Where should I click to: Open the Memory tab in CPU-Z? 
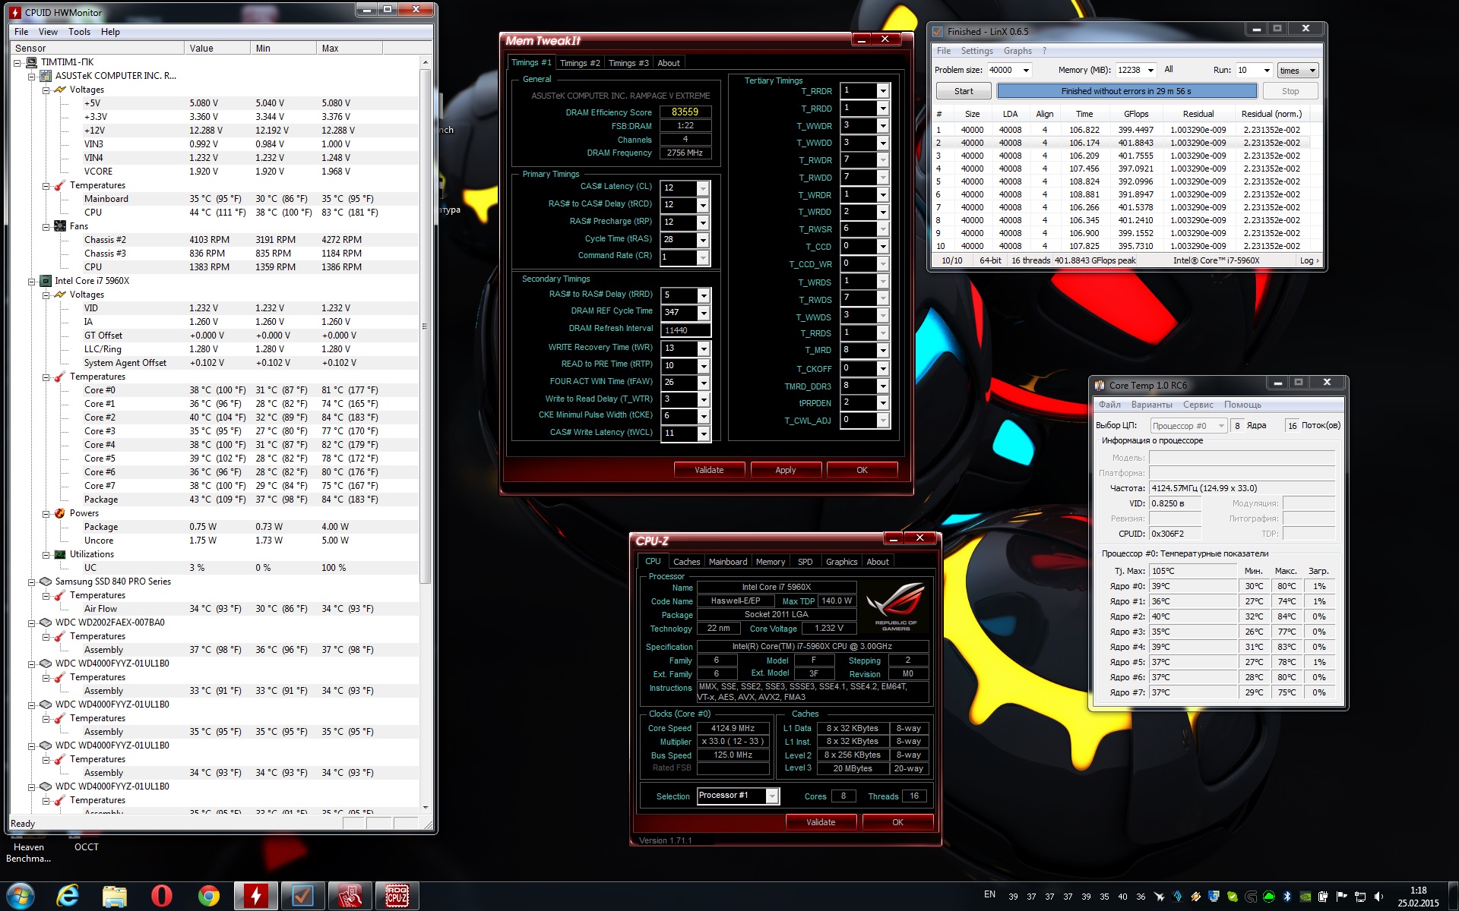coord(770,562)
